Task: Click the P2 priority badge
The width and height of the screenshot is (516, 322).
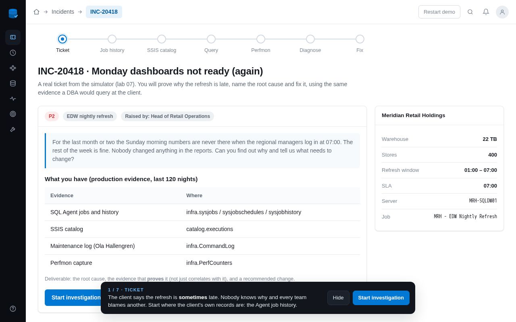Action: [x=52, y=116]
